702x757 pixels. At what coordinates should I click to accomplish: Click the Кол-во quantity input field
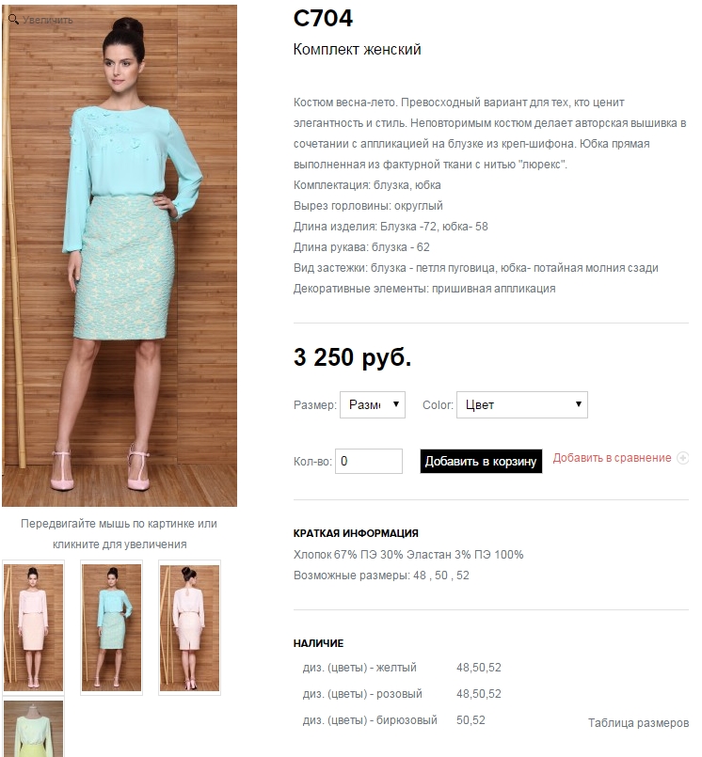pos(369,461)
